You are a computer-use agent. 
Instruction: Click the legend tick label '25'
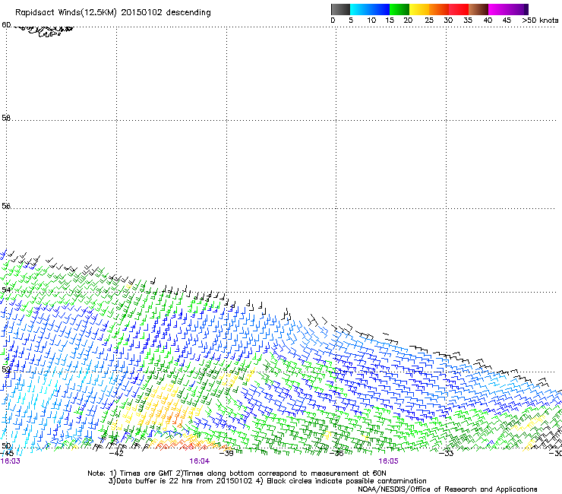pos(429,21)
